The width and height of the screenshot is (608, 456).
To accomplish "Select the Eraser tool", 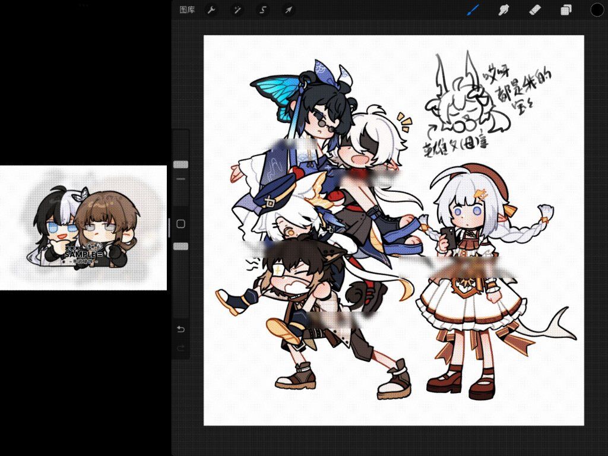I will [535, 10].
